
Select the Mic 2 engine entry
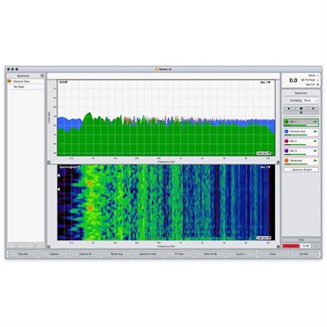point(301,141)
